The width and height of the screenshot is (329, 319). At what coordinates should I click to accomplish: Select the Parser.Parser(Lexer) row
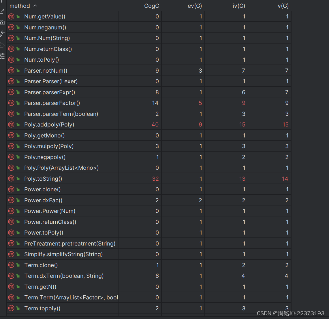149,81
